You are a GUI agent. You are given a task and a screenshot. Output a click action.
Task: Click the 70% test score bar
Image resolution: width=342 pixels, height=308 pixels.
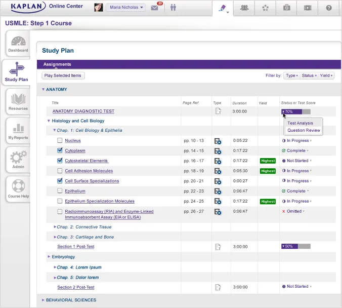pos(296,111)
